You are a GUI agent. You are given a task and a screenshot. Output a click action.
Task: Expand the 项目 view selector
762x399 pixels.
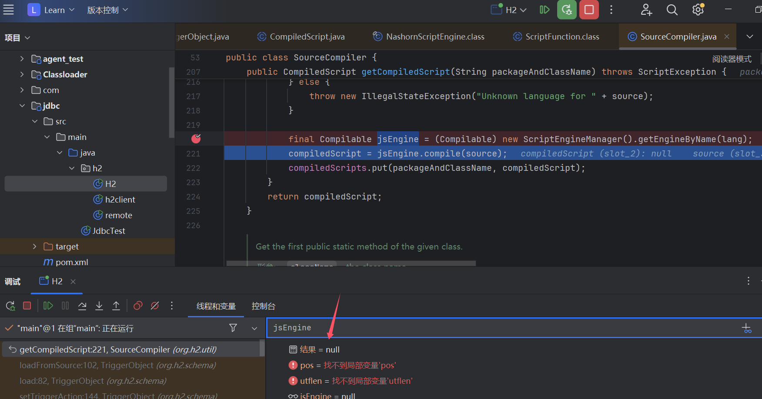tap(17, 38)
